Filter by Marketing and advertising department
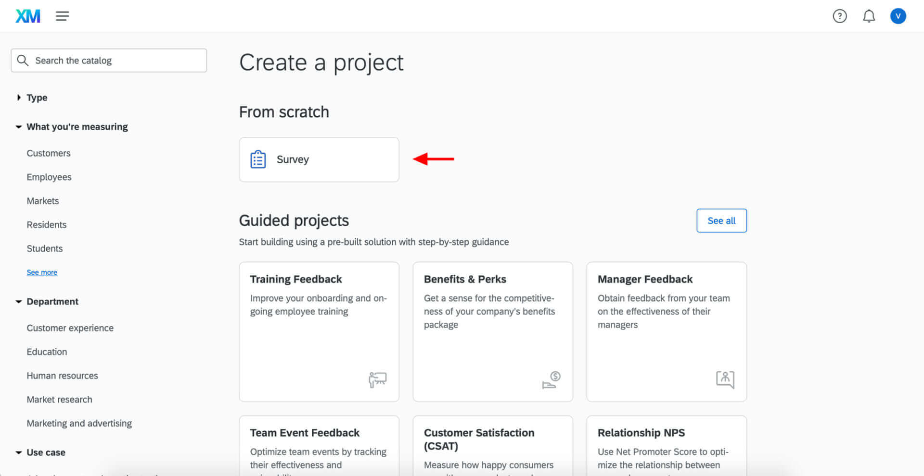Screen dimensions: 924x476 coord(79,424)
